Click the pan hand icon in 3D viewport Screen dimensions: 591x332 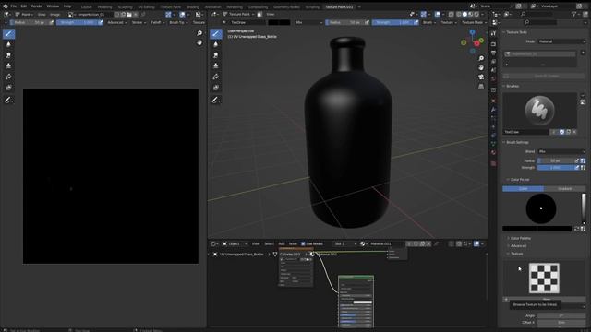[x=481, y=67]
